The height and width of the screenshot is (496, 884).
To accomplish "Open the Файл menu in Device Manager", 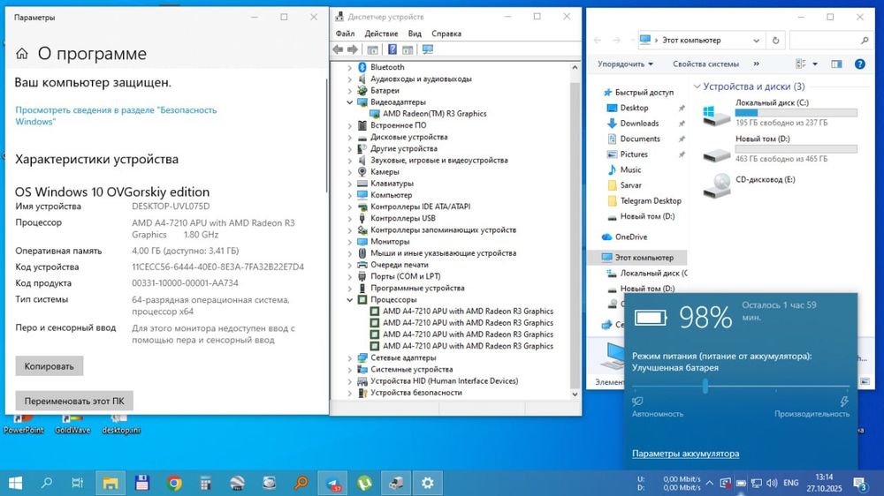I will (345, 34).
